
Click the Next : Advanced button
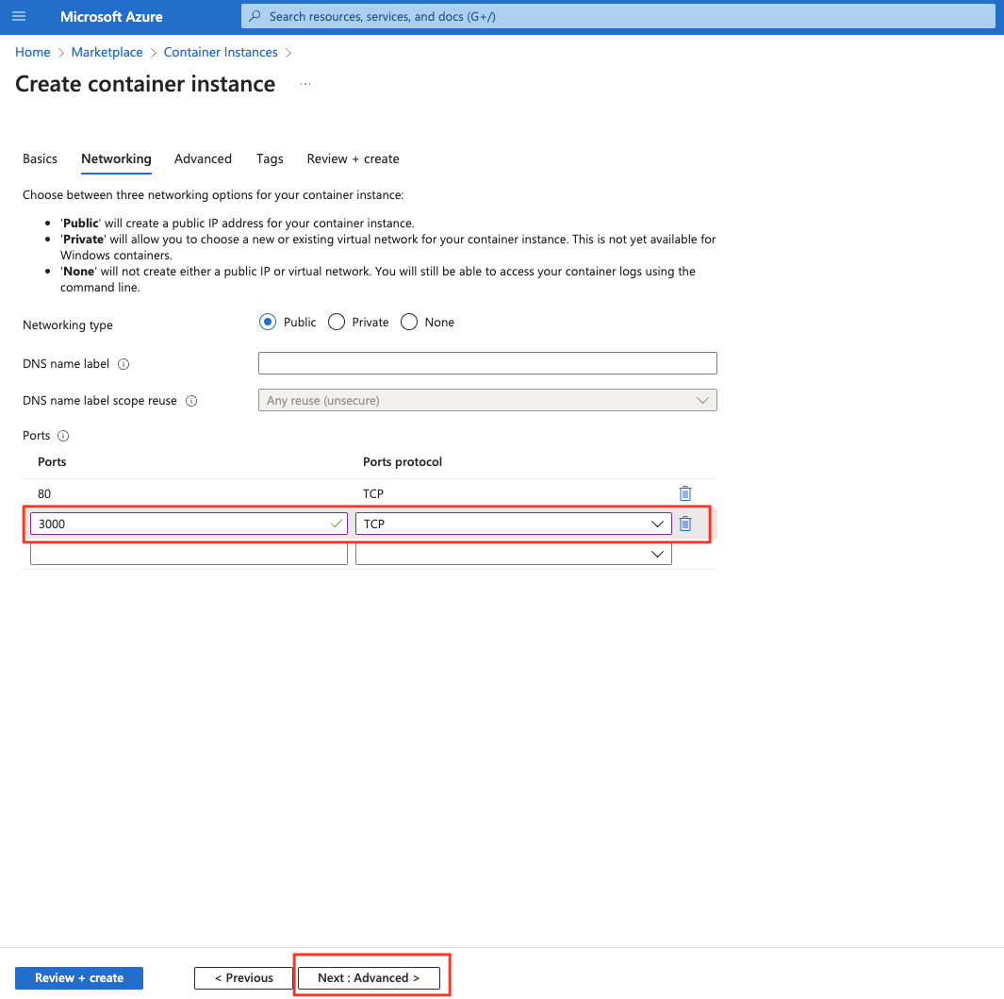coord(369,977)
